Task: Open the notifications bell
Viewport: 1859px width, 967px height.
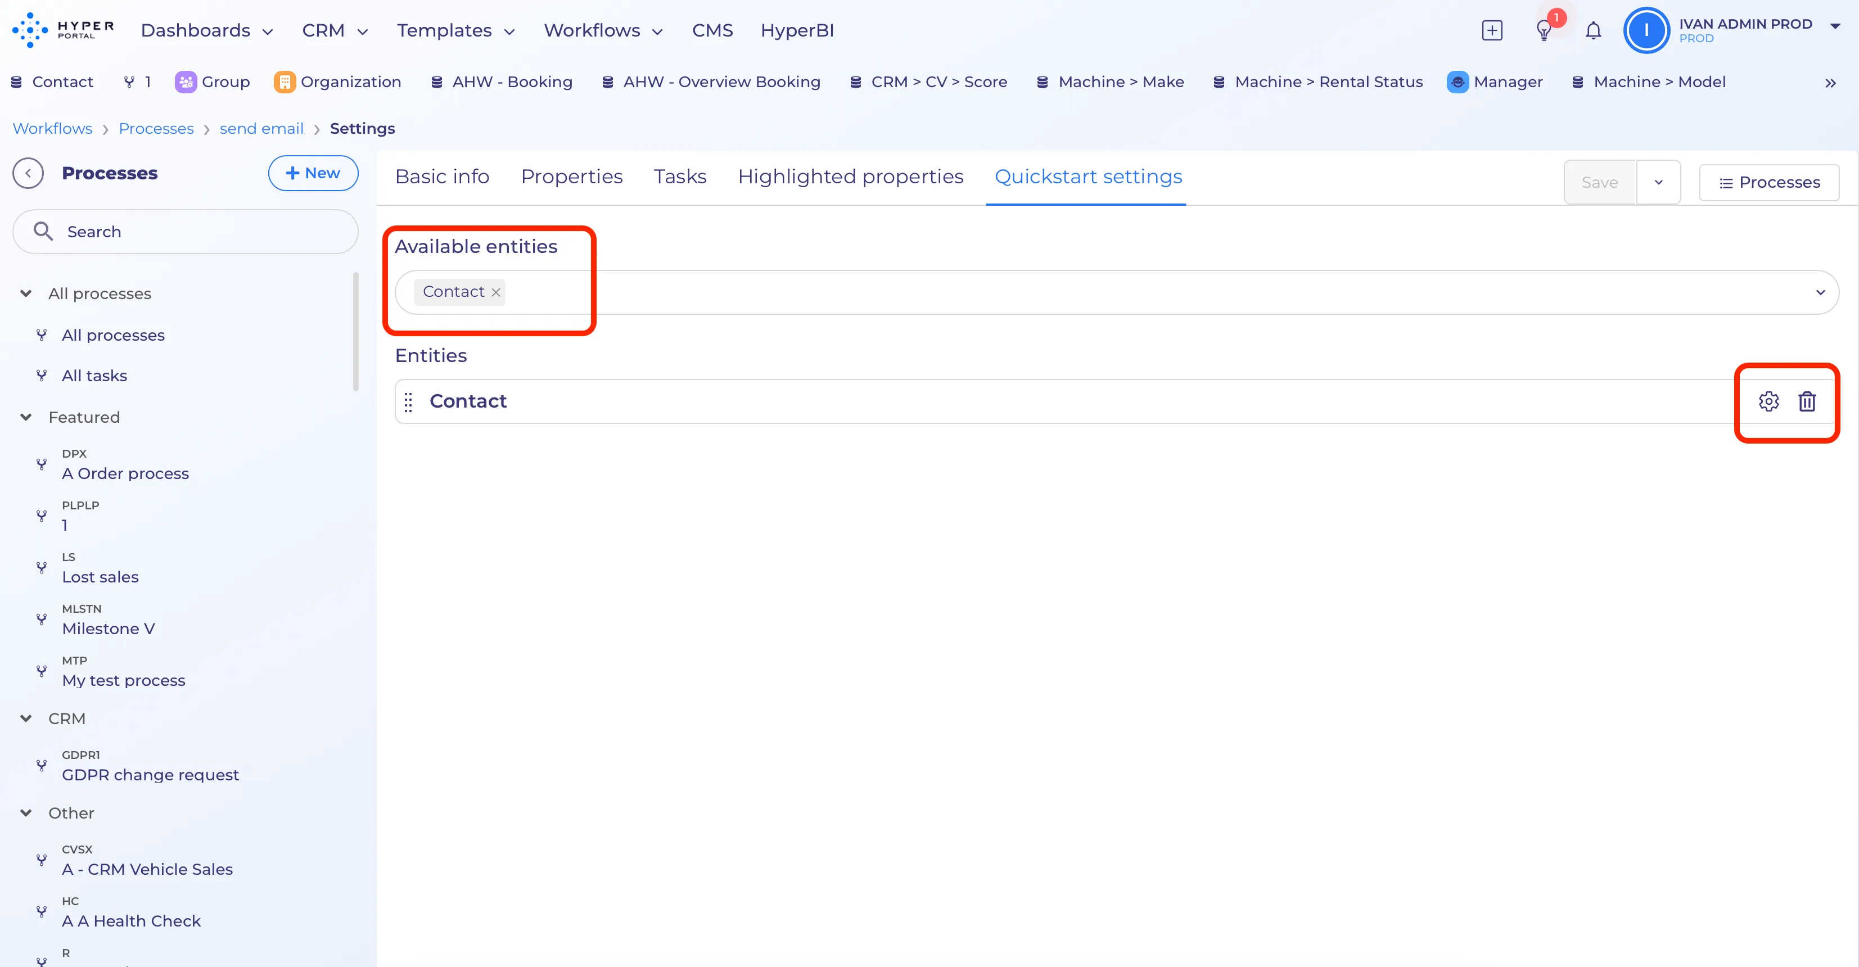Action: click(x=1594, y=30)
